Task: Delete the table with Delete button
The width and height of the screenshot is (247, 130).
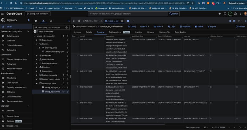Action: coord(199,26)
